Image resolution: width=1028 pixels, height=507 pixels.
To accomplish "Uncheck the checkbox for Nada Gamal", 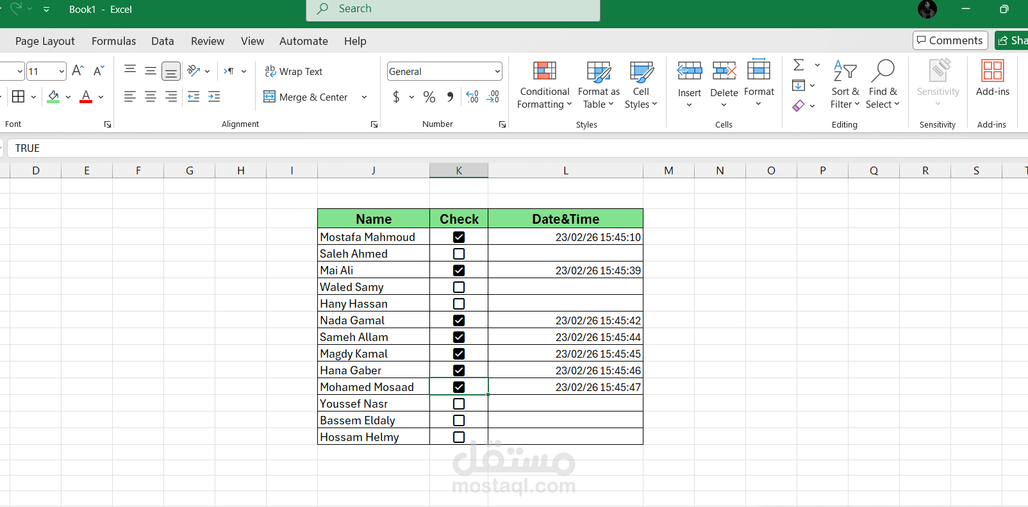I will (459, 320).
